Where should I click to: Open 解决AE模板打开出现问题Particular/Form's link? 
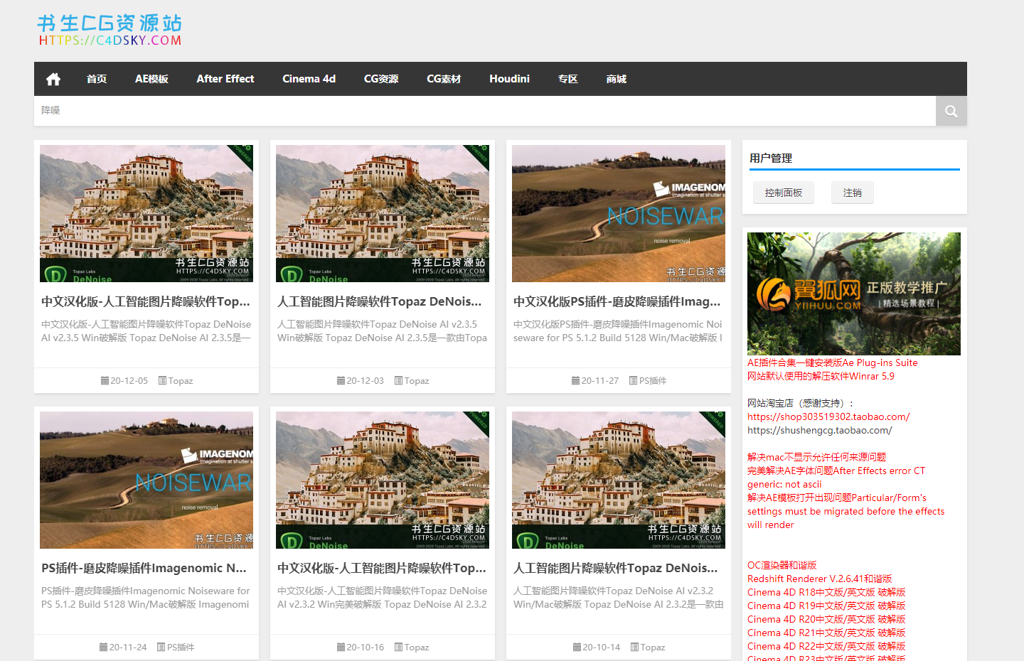846,511
